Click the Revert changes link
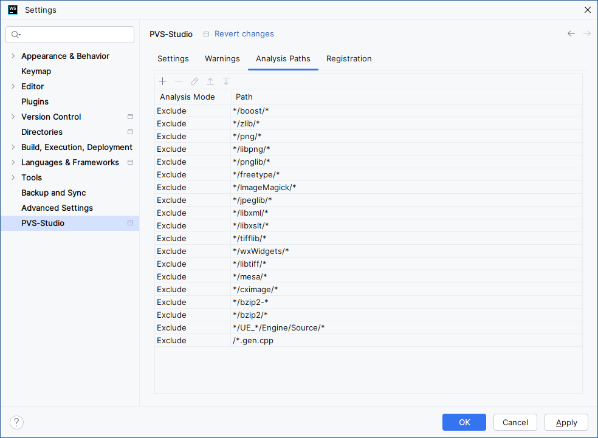This screenshot has height=438, width=598. (244, 34)
